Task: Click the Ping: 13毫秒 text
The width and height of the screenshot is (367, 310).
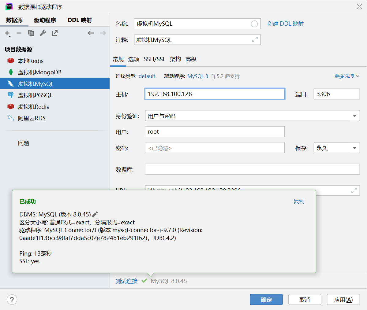Action: (x=36, y=253)
